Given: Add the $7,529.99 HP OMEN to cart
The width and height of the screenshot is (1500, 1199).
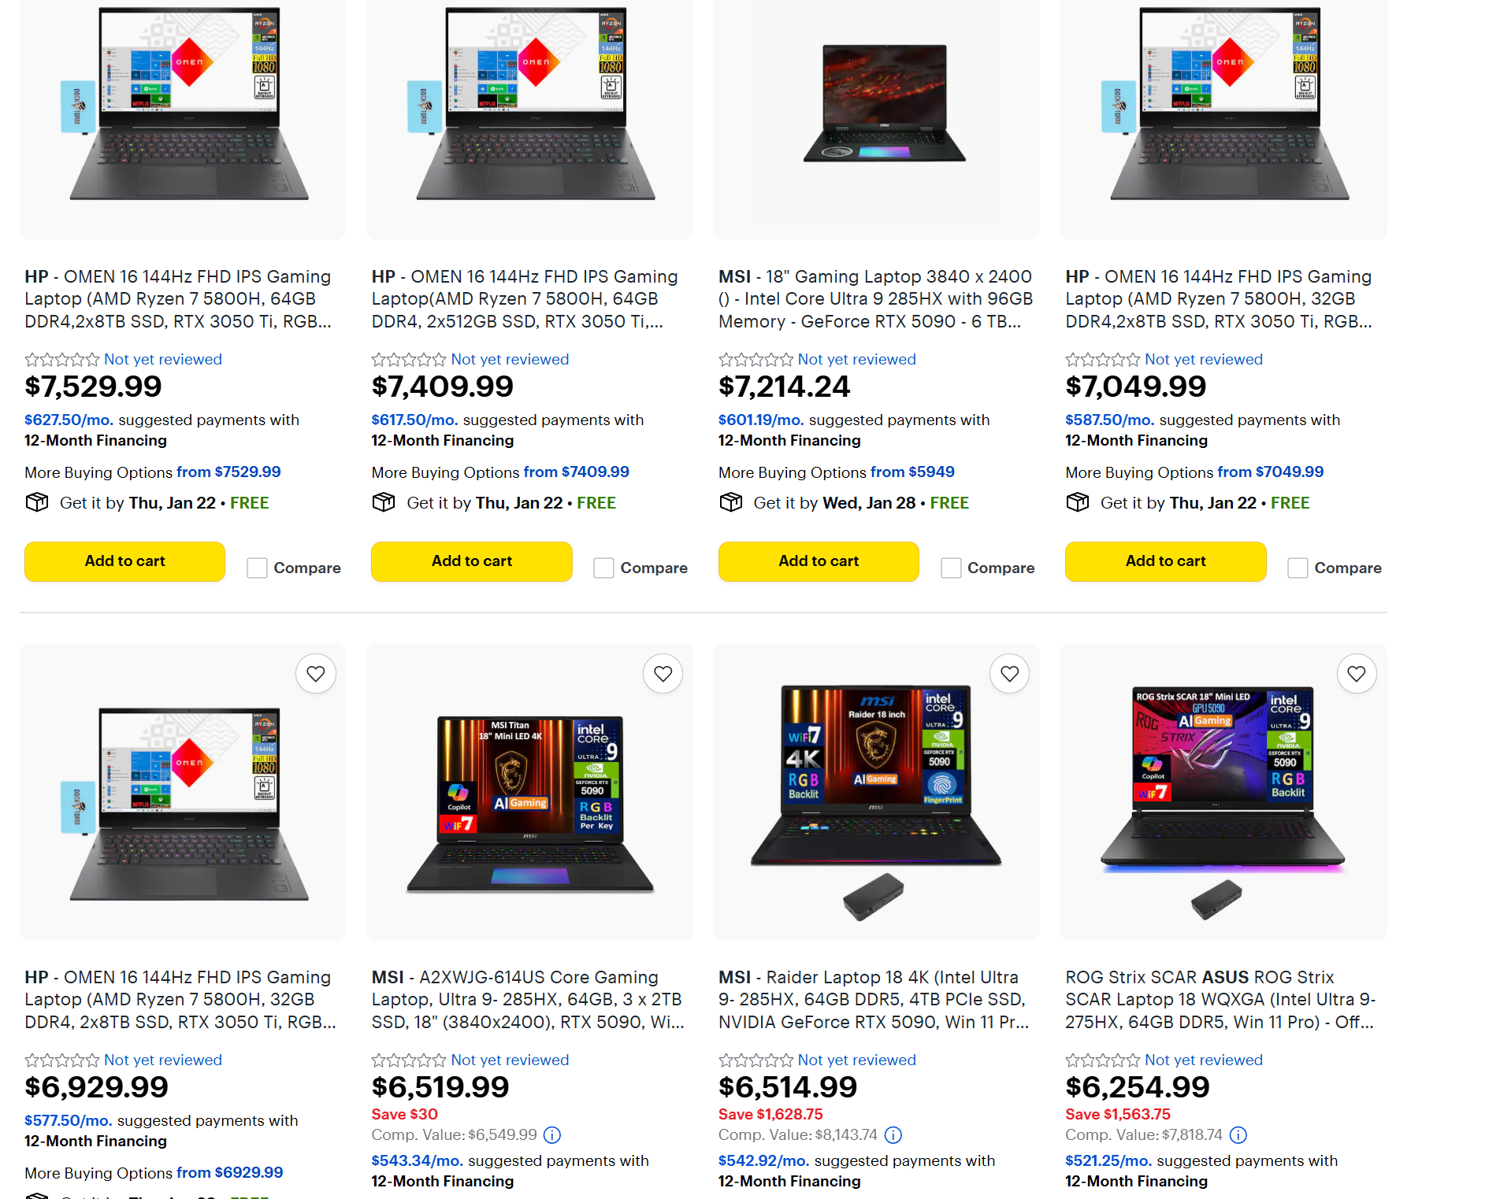Looking at the screenshot, I should click(x=124, y=561).
